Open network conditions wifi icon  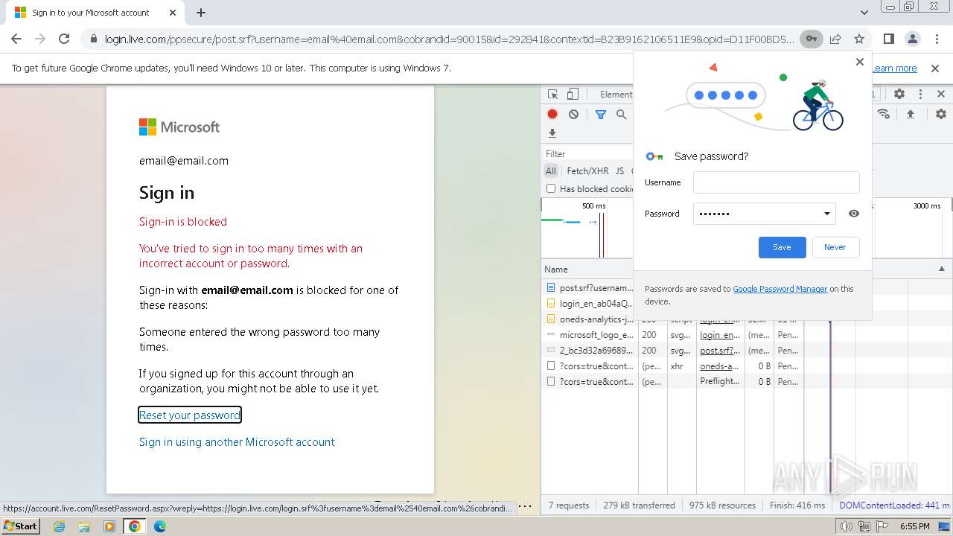pyautogui.click(x=884, y=114)
